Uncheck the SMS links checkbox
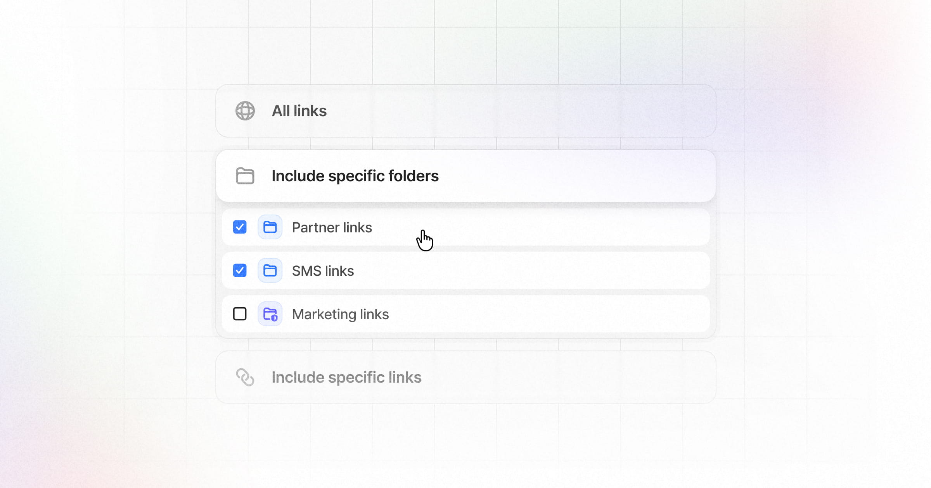 click(x=240, y=270)
